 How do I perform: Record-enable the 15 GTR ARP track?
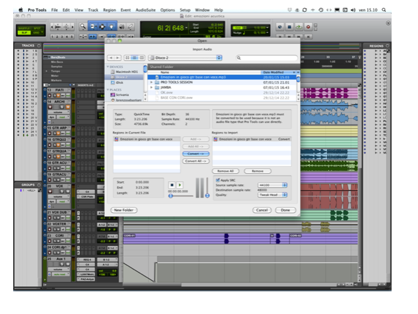click(x=50, y=133)
